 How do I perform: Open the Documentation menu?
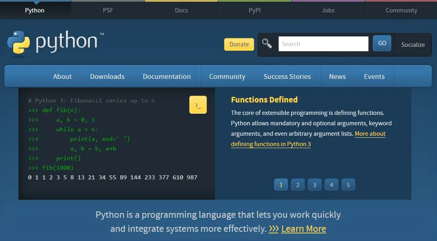(x=166, y=76)
